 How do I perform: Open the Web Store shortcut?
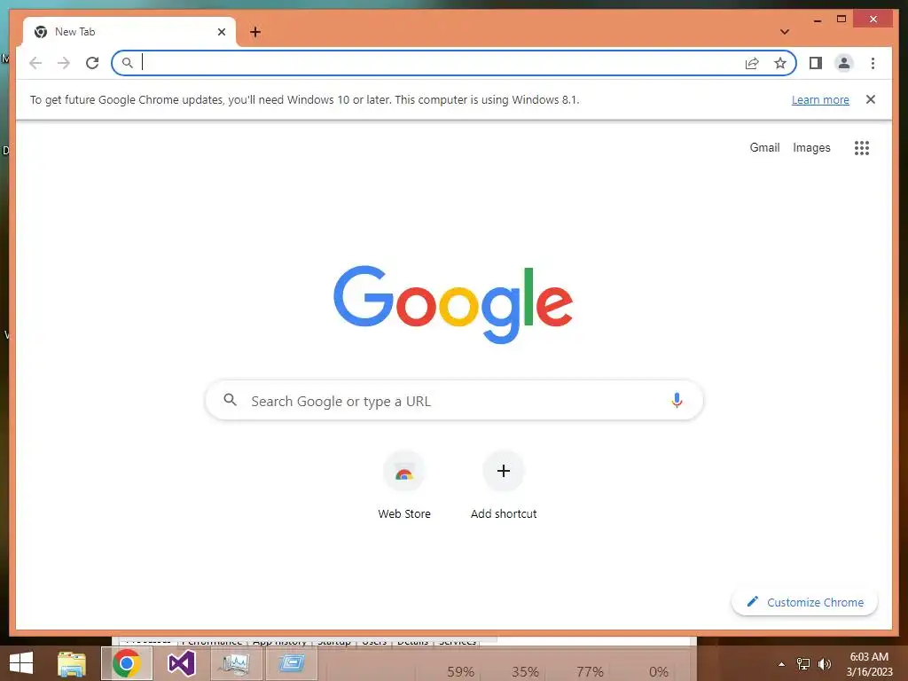[404, 485]
